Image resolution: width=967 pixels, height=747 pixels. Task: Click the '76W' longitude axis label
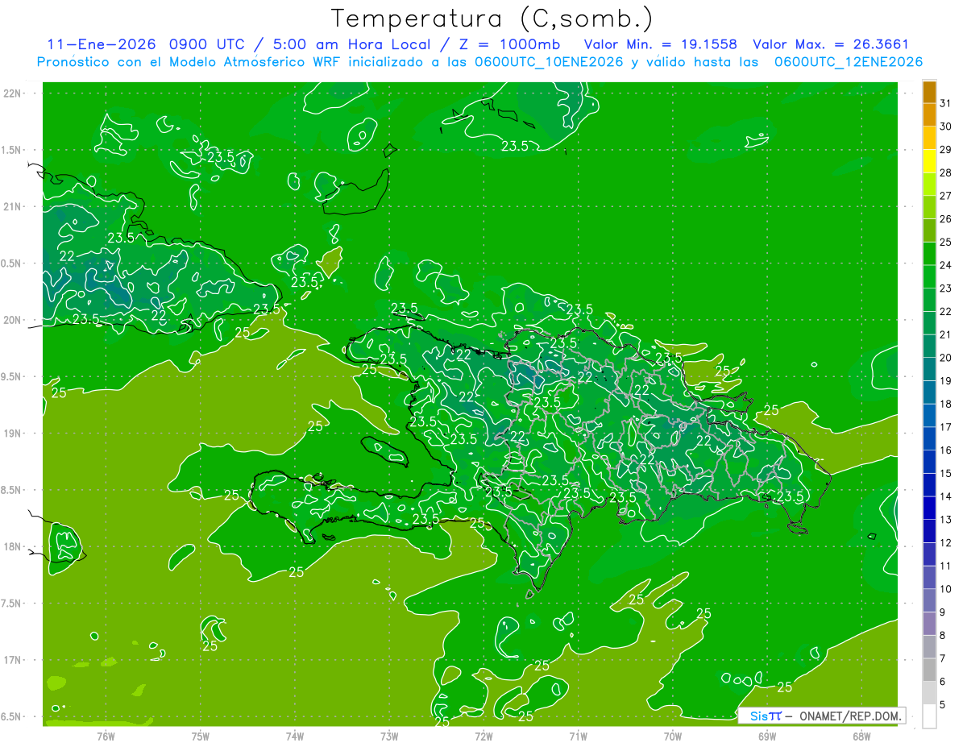tap(106, 737)
